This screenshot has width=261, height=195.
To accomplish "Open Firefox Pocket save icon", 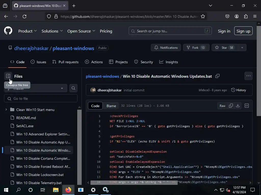I will [227, 17].
